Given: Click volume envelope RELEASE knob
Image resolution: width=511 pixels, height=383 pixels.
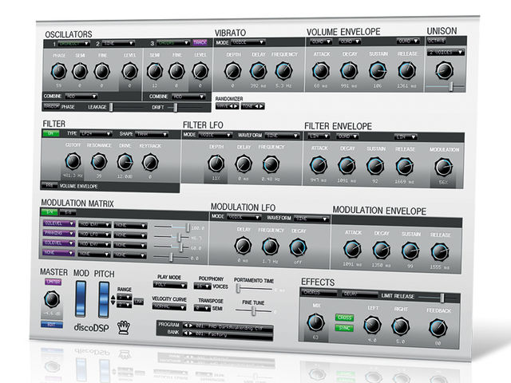Looking at the screenshot, I should point(406,70).
